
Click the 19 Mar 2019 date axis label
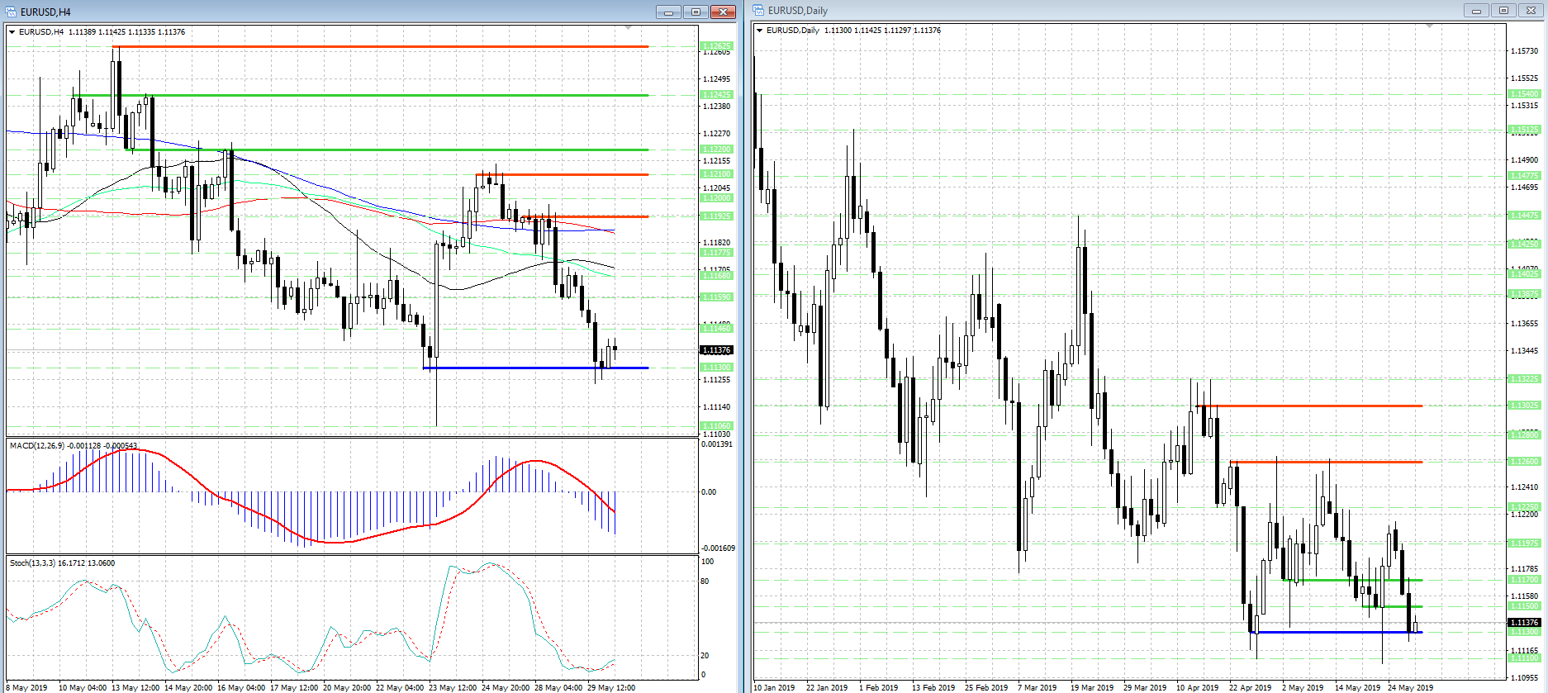[x=1092, y=687]
